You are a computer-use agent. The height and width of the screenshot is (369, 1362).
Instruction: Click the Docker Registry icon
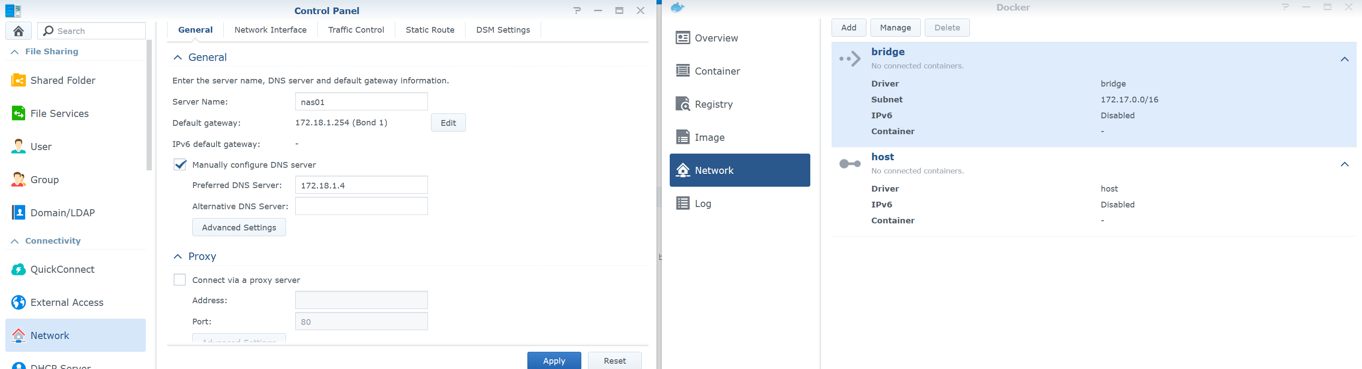(x=683, y=104)
